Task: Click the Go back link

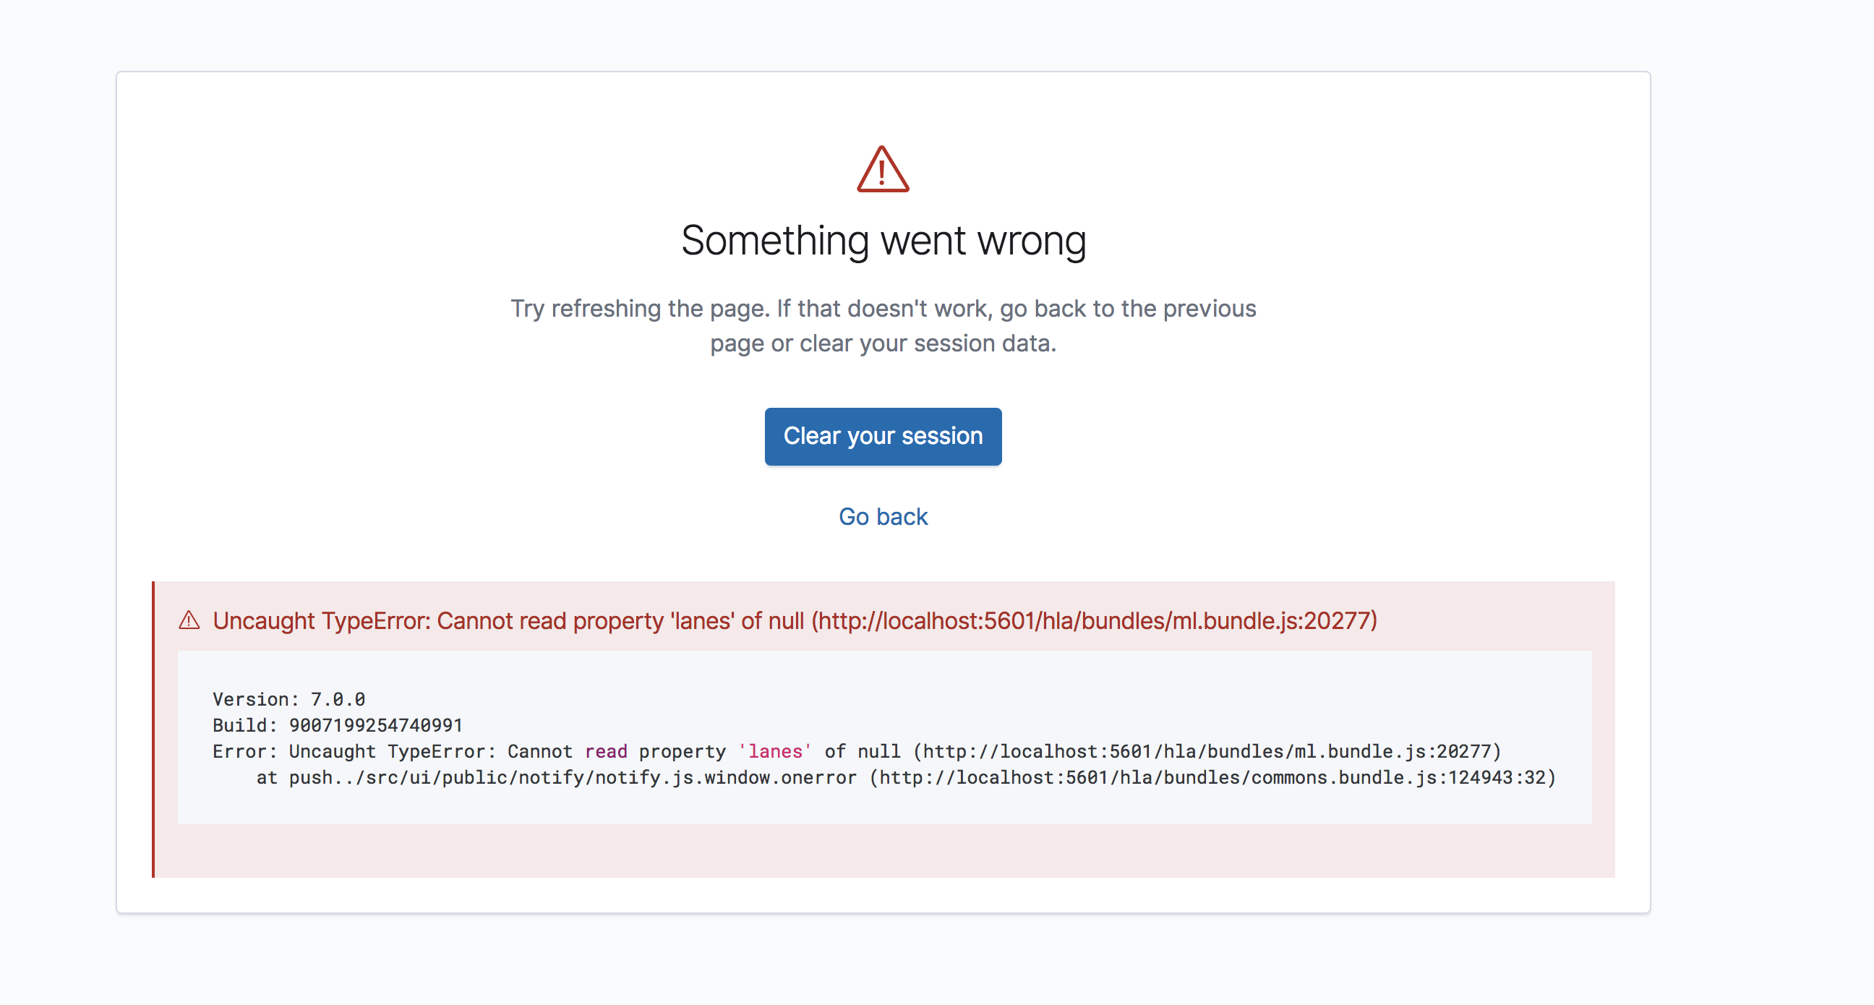Action: tap(883, 516)
